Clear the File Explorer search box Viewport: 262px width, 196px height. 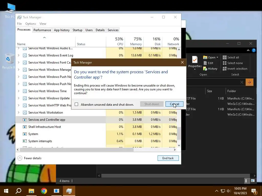coord(242,82)
